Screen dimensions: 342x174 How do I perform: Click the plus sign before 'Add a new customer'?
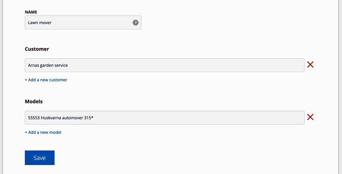click(26, 80)
